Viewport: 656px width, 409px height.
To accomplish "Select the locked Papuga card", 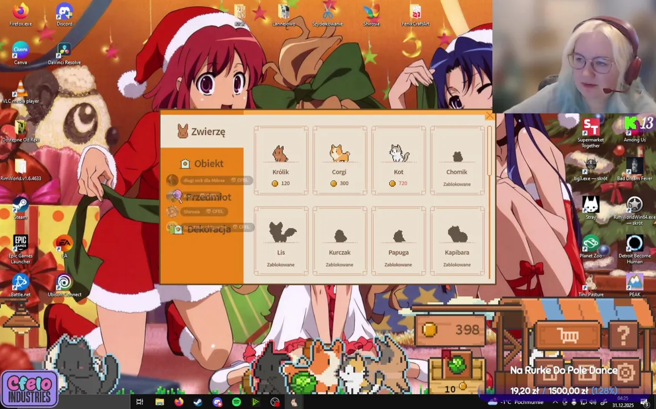I will pyautogui.click(x=398, y=241).
